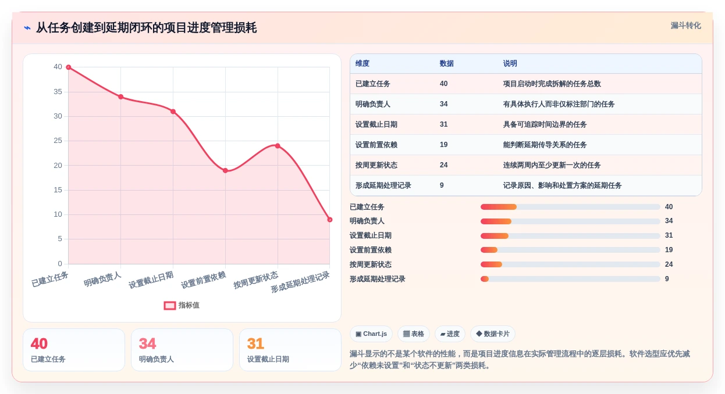Click the page title about 项目进度管理损耗
The height and width of the screenshot is (394, 725).
(146, 28)
